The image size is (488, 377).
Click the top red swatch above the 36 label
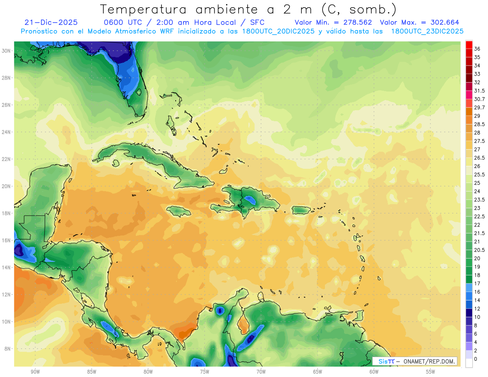[x=469, y=45]
